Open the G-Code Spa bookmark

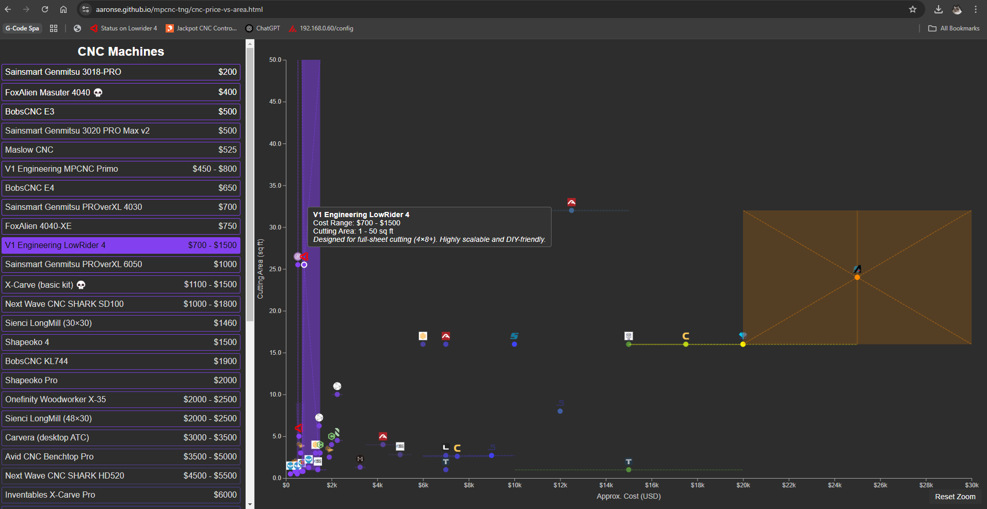click(22, 28)
